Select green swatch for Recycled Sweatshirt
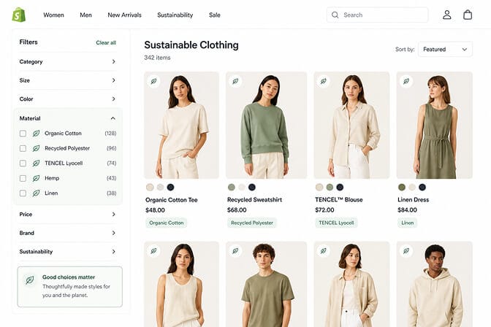The width and height of the screenshot is (491, 327). [x=232, y=187]
